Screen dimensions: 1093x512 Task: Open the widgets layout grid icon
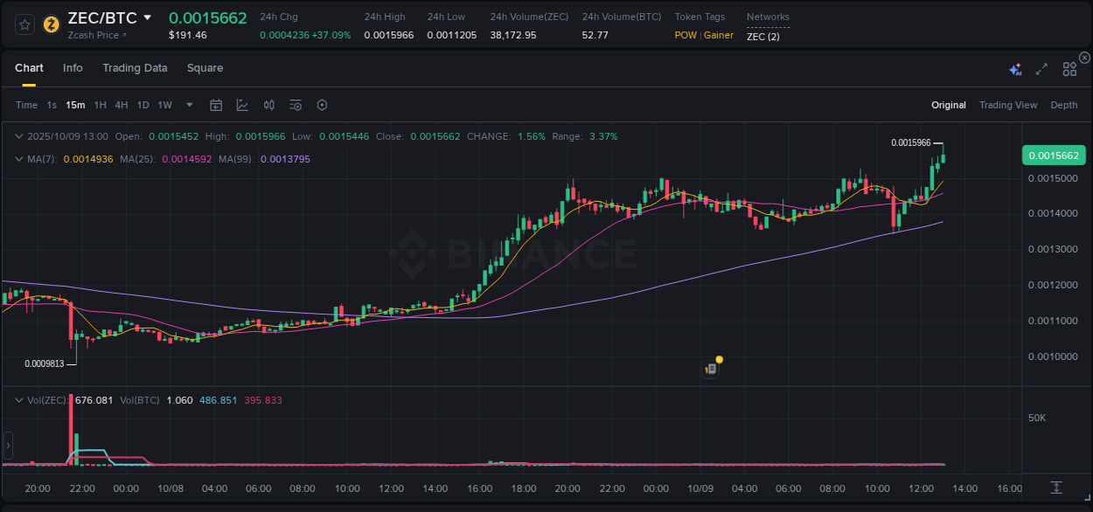pyautogui.click(x=1069, y=68)
